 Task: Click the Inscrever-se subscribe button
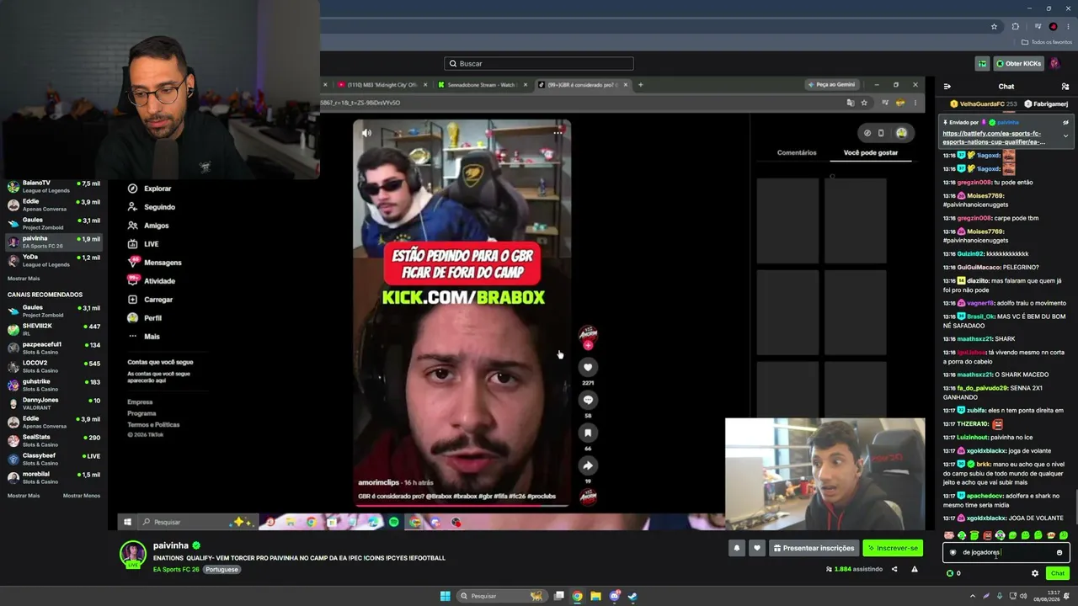pyautogui.click(x=893, y=548)
